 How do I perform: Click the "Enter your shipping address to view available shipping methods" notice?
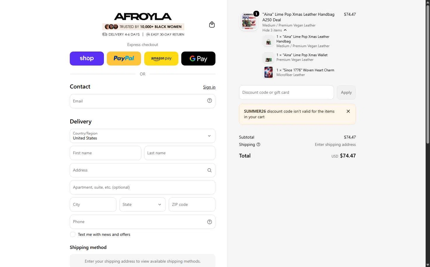[142, 261]
